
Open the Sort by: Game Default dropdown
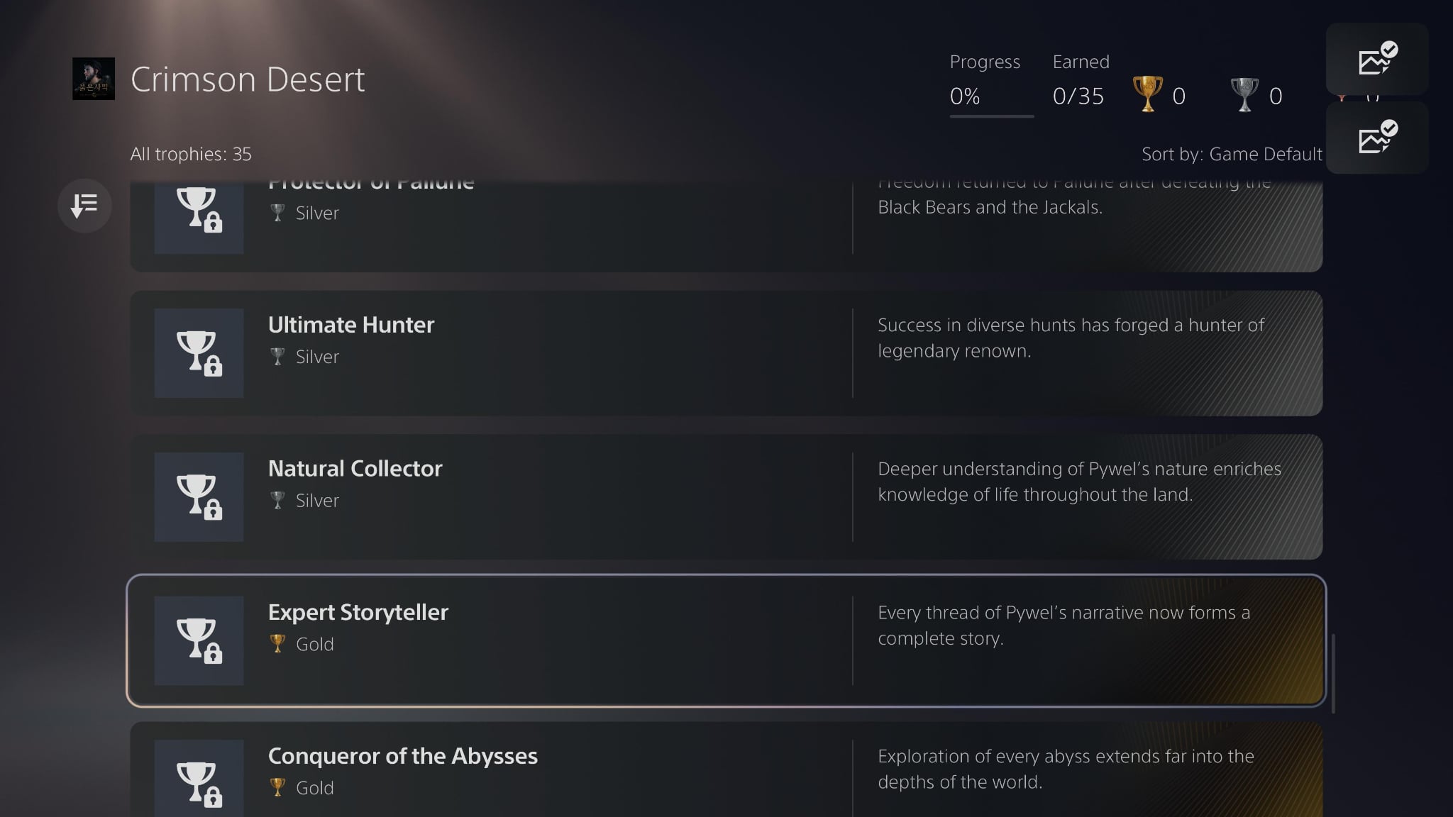(x=1232, y=154)
